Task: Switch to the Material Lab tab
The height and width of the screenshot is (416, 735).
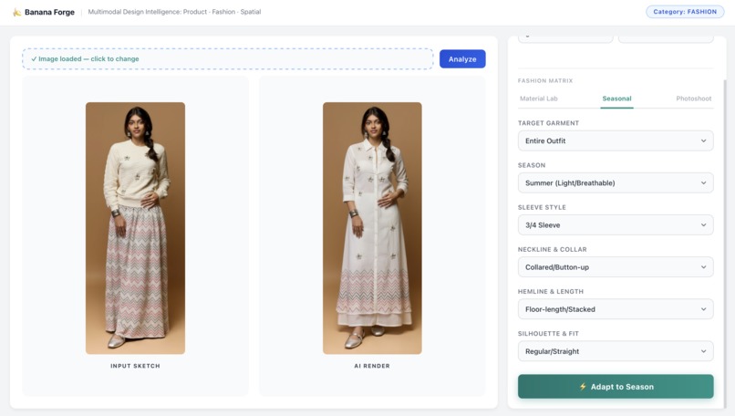Action: (539, 99)
